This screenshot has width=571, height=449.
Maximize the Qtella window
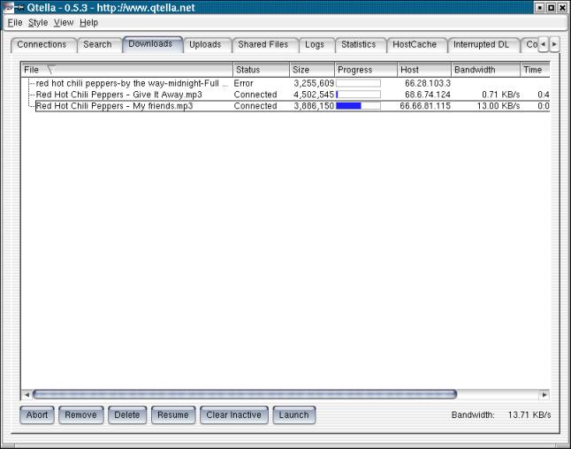point(552,8)
